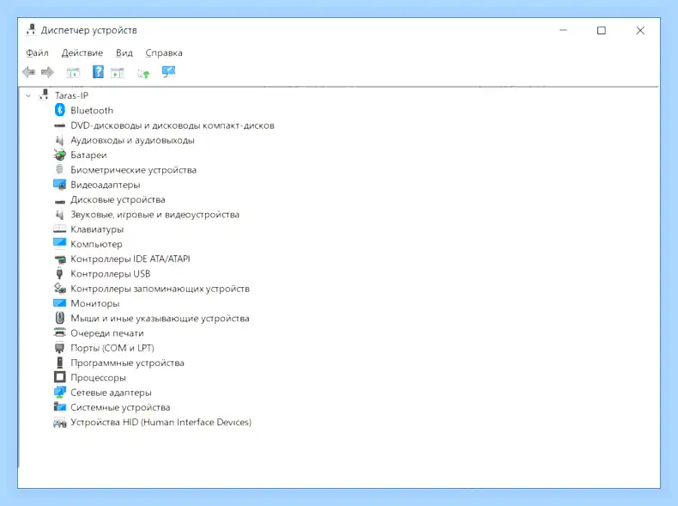Screen dimensions: 678x506
Task: Click the Компьютер monitor icon
Action: [60, 243]
